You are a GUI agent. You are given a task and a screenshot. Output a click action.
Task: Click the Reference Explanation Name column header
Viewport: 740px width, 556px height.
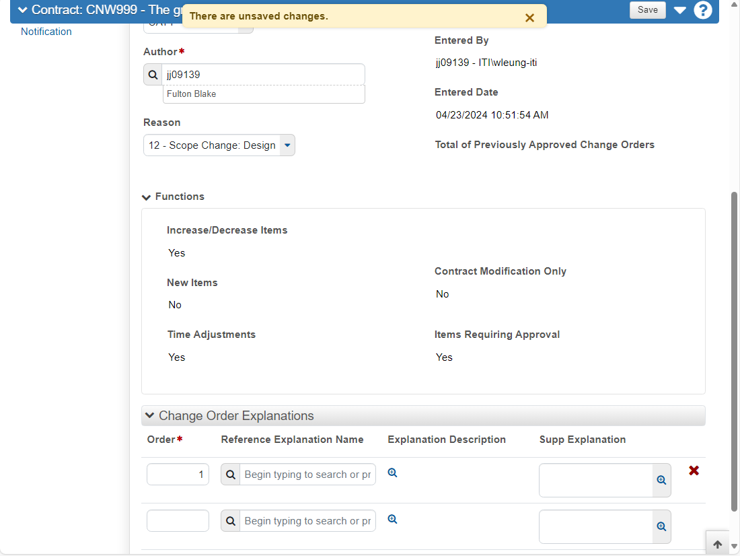292,440
